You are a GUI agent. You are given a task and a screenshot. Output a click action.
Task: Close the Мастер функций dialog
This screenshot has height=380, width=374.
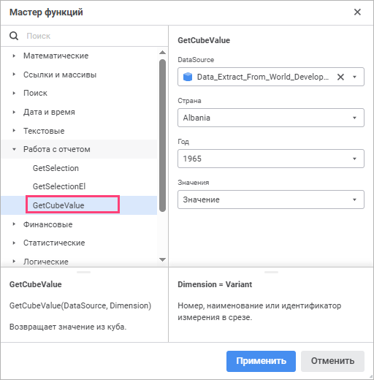click(x=357, y=12)
